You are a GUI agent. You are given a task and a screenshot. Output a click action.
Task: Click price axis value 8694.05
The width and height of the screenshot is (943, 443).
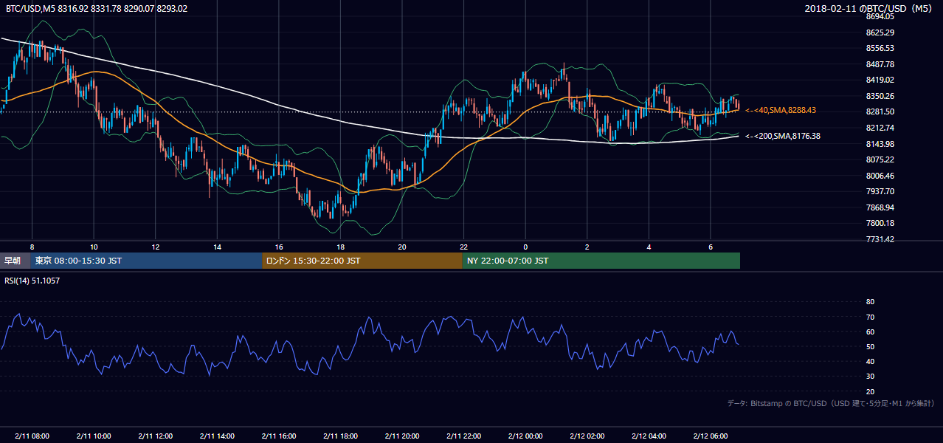[880, 16]
